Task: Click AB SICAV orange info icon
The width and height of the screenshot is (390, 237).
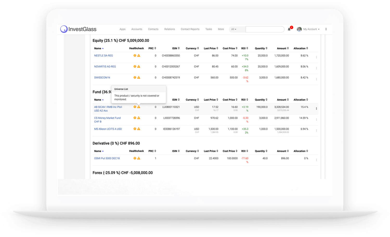Action: (x=135, y=107)
